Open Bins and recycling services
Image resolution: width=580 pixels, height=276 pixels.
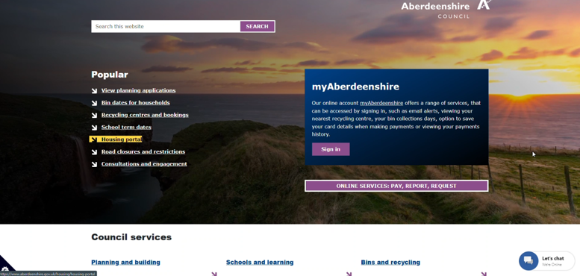coord(390,263)
